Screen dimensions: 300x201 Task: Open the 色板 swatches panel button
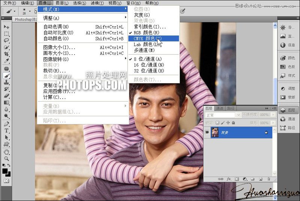click(288, 67)
